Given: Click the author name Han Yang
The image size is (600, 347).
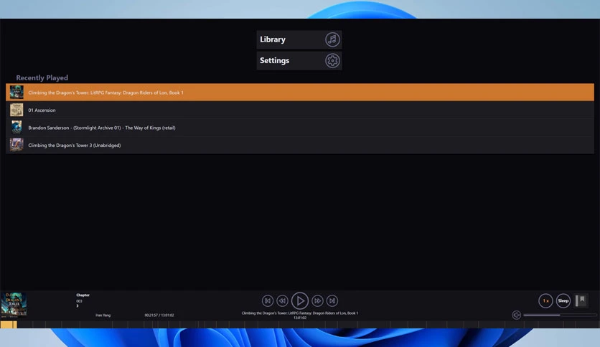Looking at the screenshot, I should 103,315.
